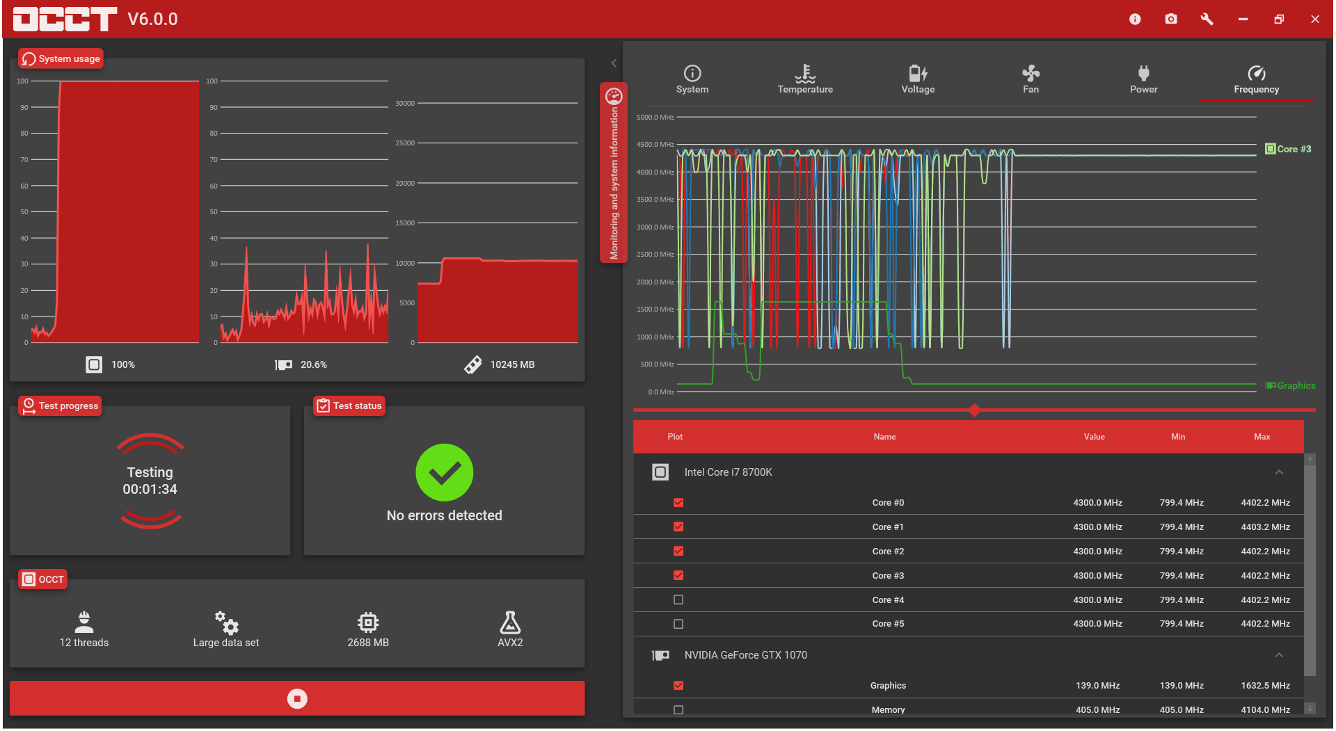Image resolution: width=1336 pixels, height=731 pixels.
Task: Click the green check status icon
Action: point(445,473)
